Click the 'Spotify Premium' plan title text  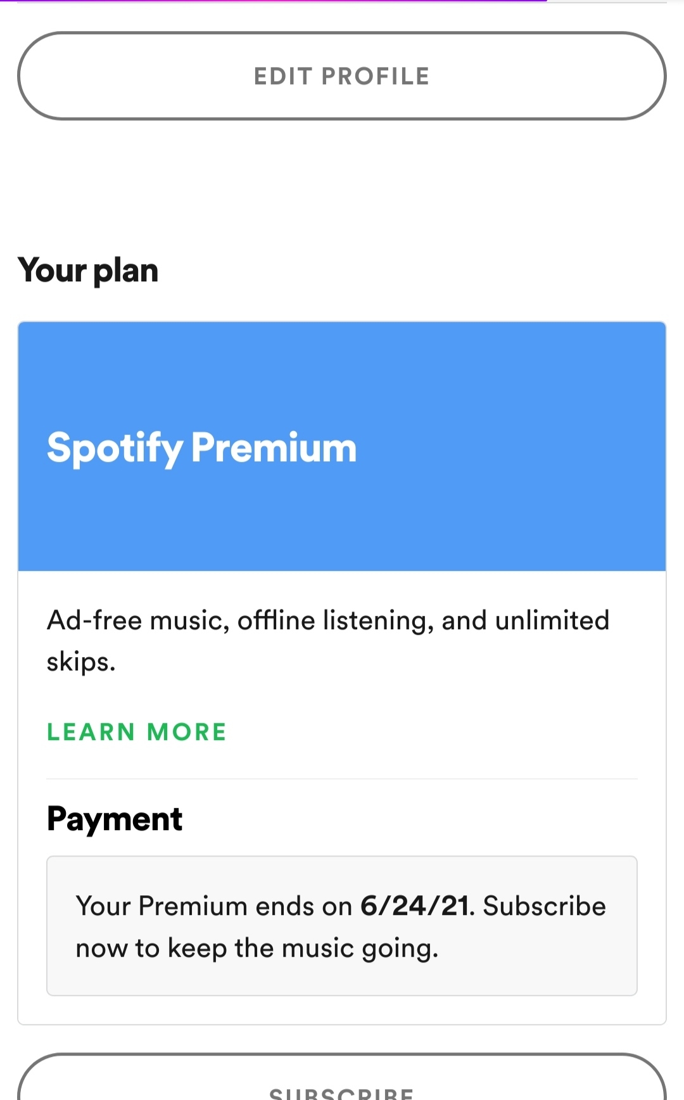click(x=202, y=449)
